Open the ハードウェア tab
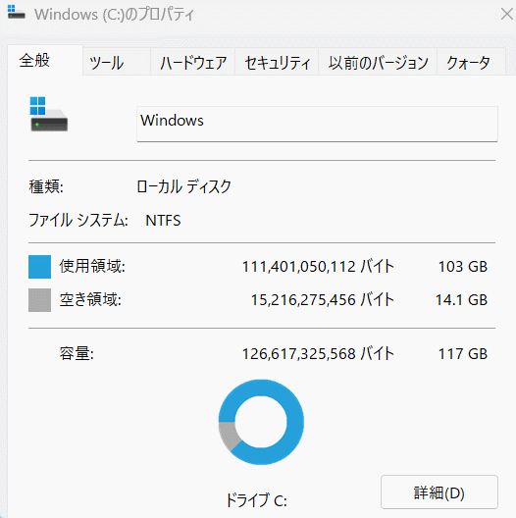 click(193, 62)
